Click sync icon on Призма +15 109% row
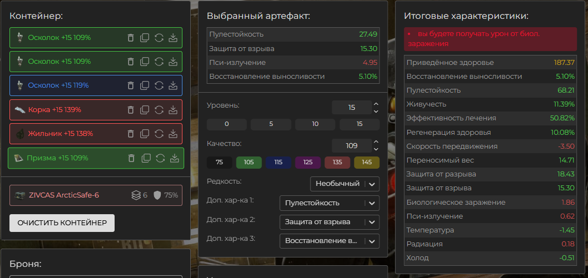This screenshot has height=278, width=588. 160,158
